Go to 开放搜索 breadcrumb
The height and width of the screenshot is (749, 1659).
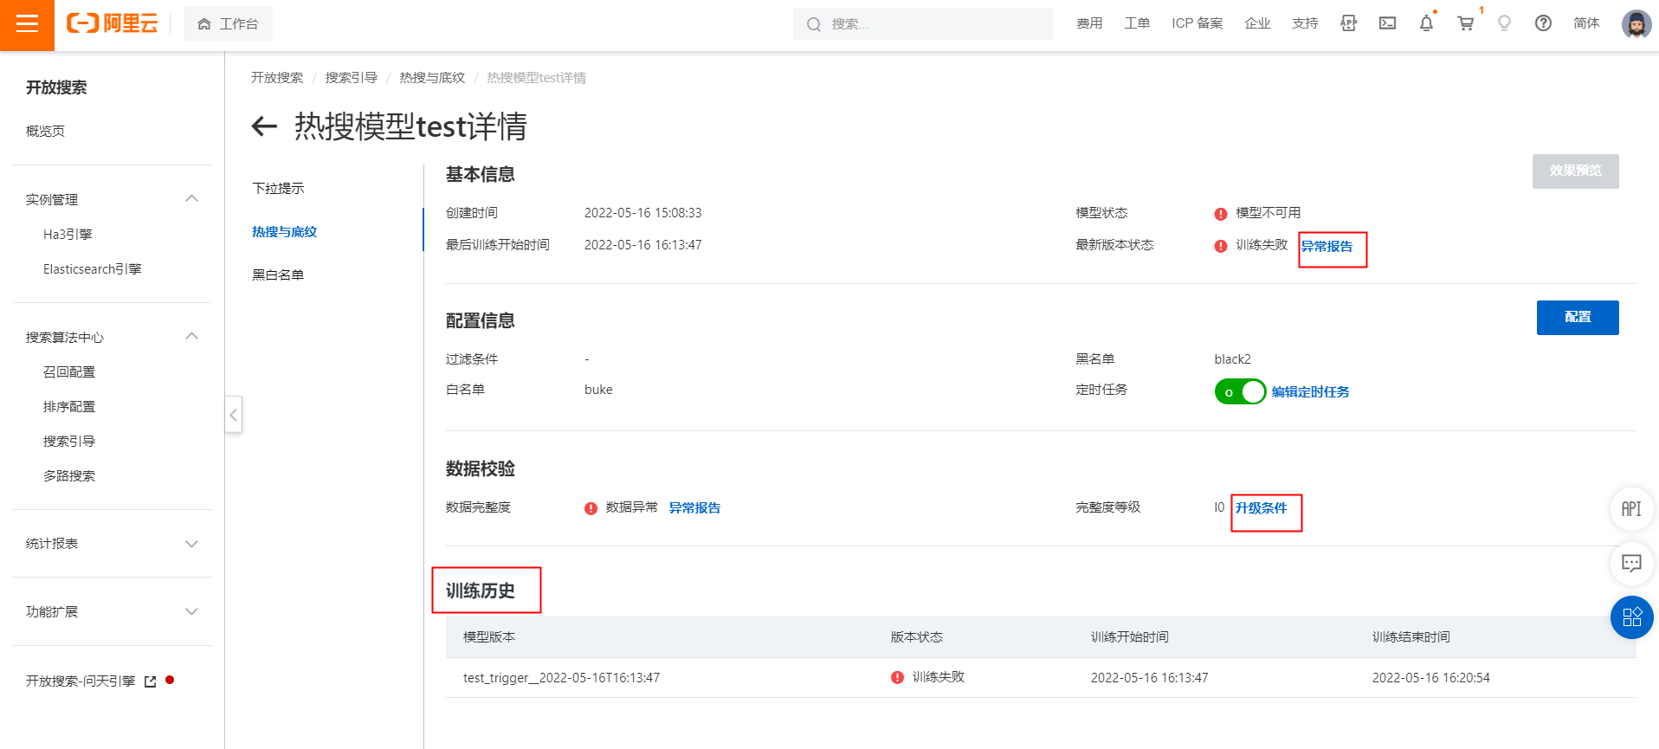277,78
